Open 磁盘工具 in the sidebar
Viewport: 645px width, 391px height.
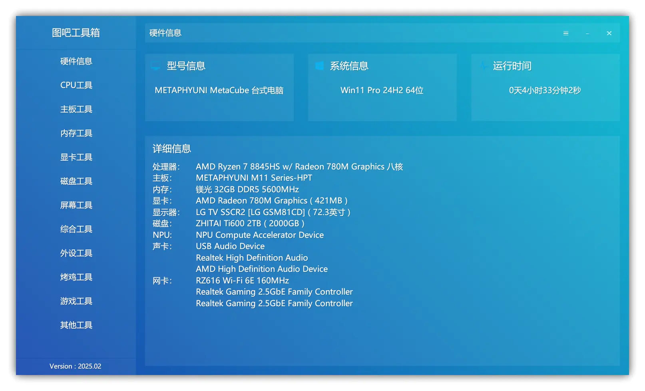[76, 181]
